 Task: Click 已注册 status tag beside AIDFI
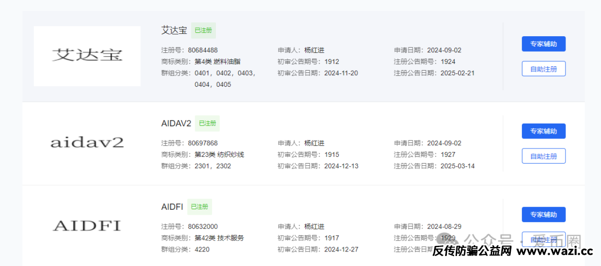(x=200, y=207)
